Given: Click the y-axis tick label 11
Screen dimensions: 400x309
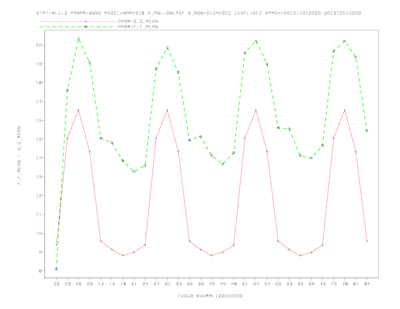Looking at the screenshot, I should tap(38, 215).
